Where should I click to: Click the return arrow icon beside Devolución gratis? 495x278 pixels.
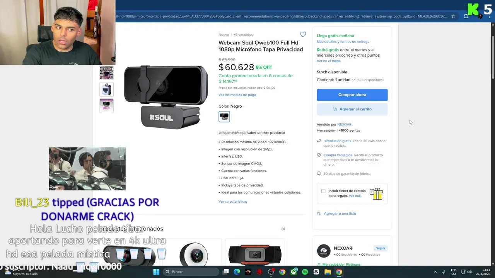pyautogui.click(x=319, y=141)
